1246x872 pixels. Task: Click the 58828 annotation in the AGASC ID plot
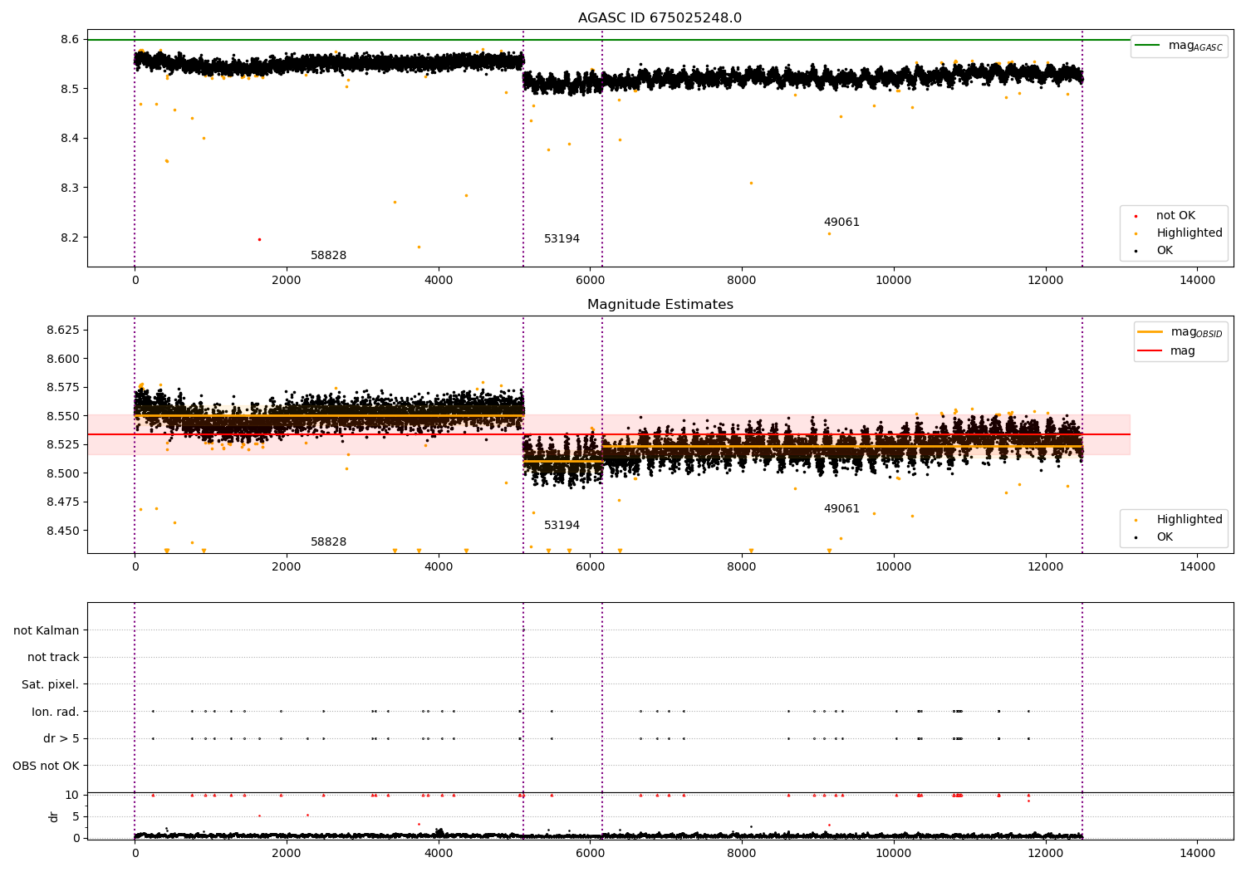(328, 256)
